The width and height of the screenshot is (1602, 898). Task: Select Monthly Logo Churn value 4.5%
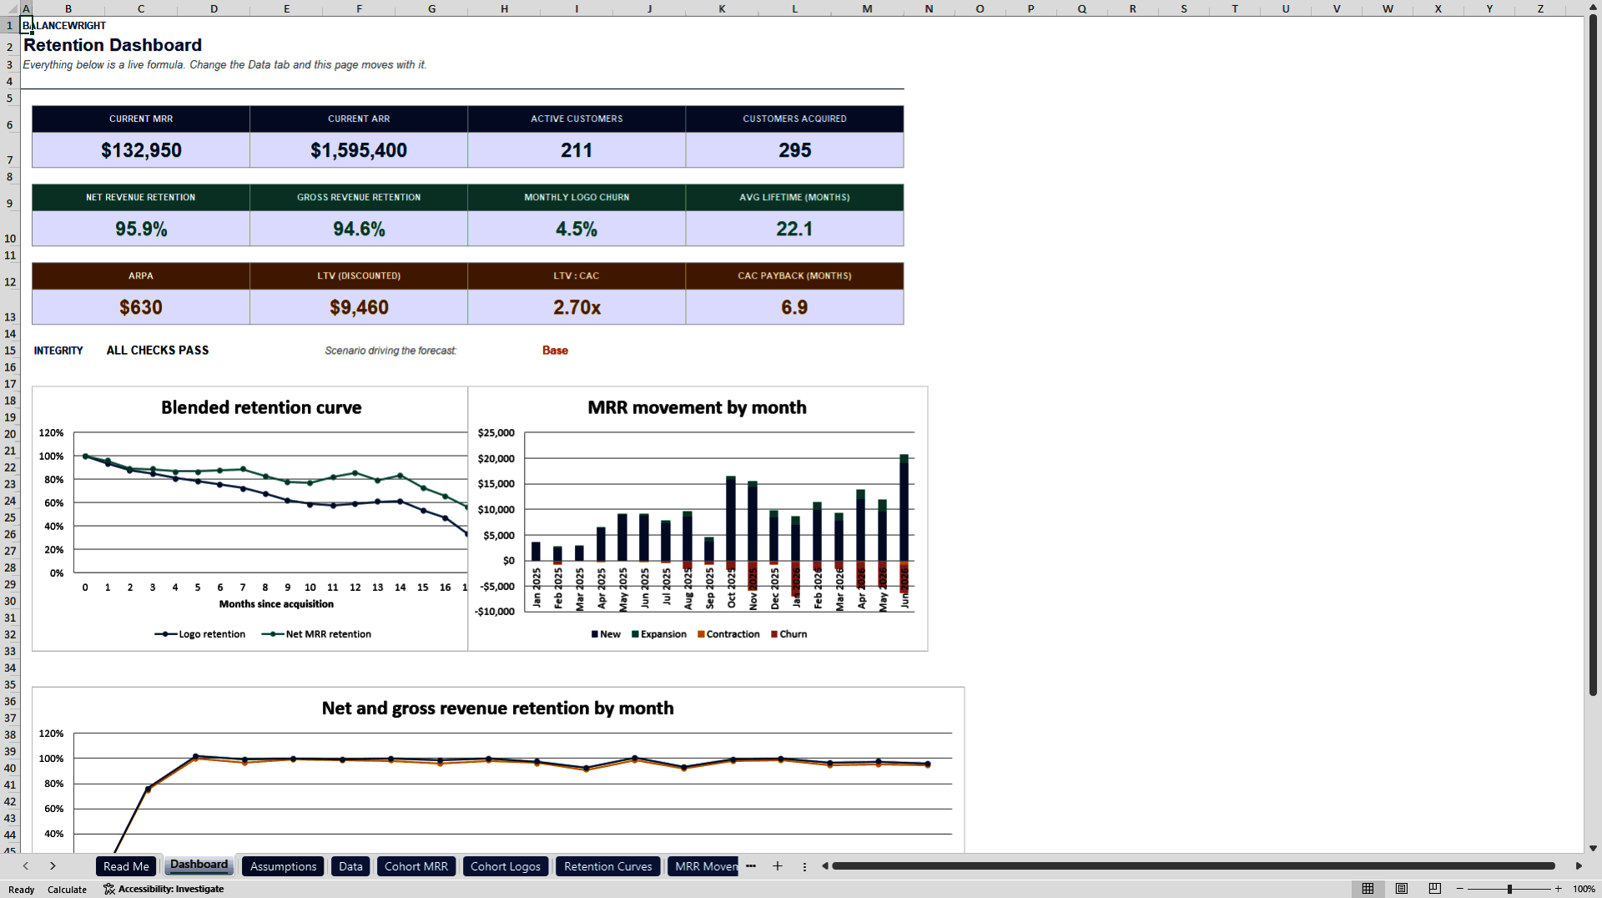577,229
